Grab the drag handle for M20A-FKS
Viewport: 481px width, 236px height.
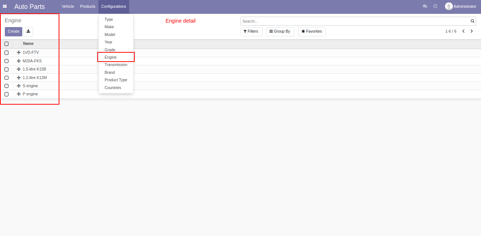point(19,61)
